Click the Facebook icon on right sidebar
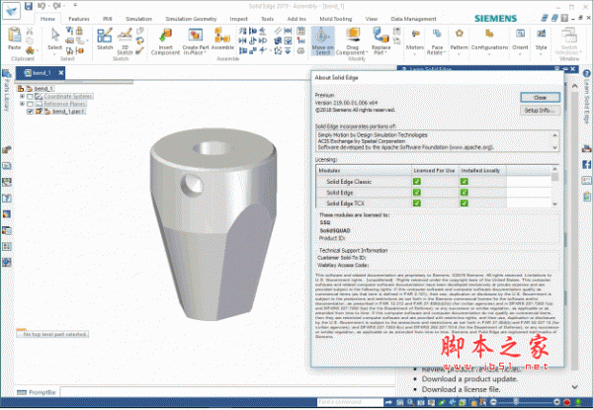Screen dimensions: 593x410 [x=586, y=165]
